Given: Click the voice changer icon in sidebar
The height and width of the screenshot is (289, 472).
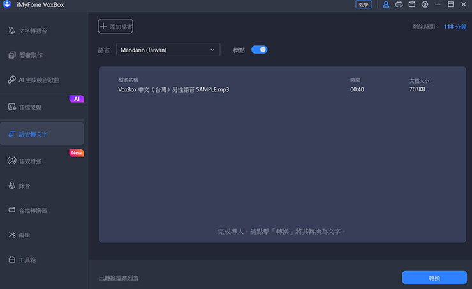Looking at the screenshot, I should tap(12, 107).
